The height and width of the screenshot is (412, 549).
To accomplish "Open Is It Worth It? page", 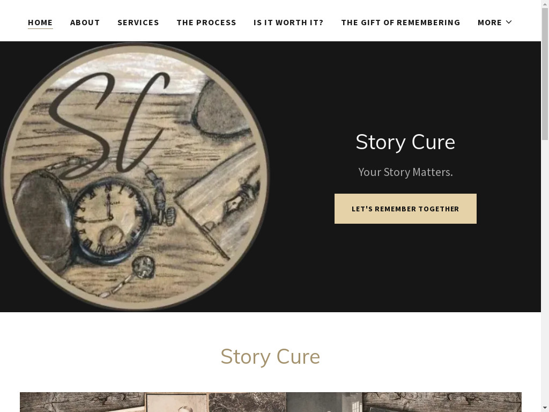I will [x=288, y=23].
